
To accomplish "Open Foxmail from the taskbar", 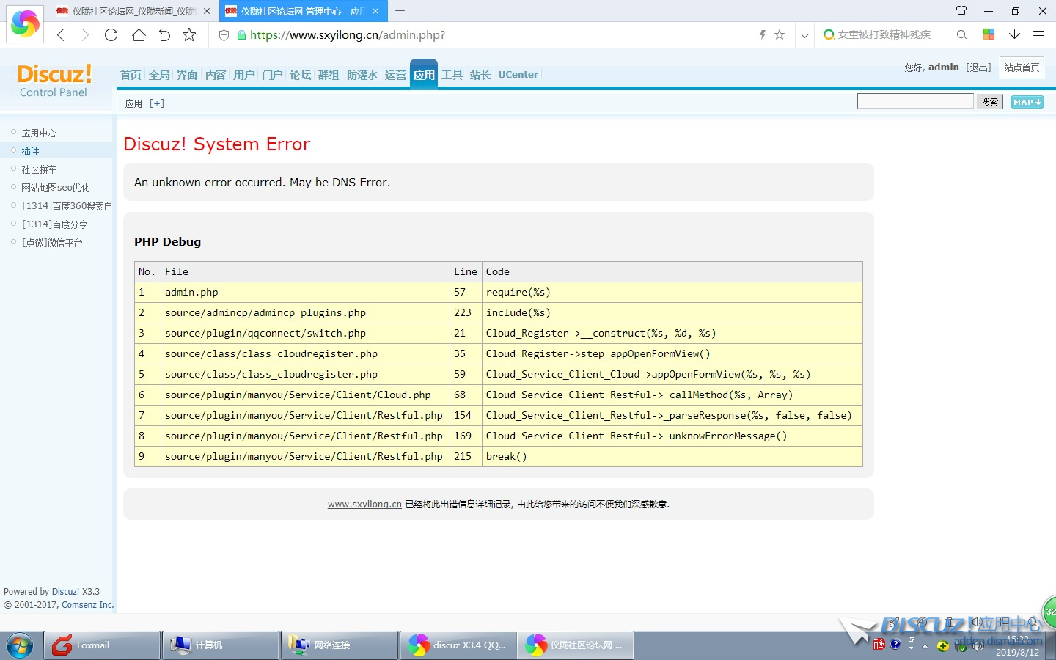I will tap(102, 645).
